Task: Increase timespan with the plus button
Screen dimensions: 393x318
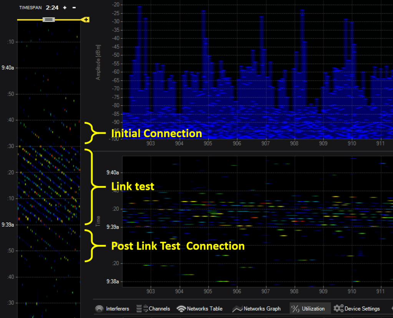Action: pyautogui.click(x=65, y=8)
